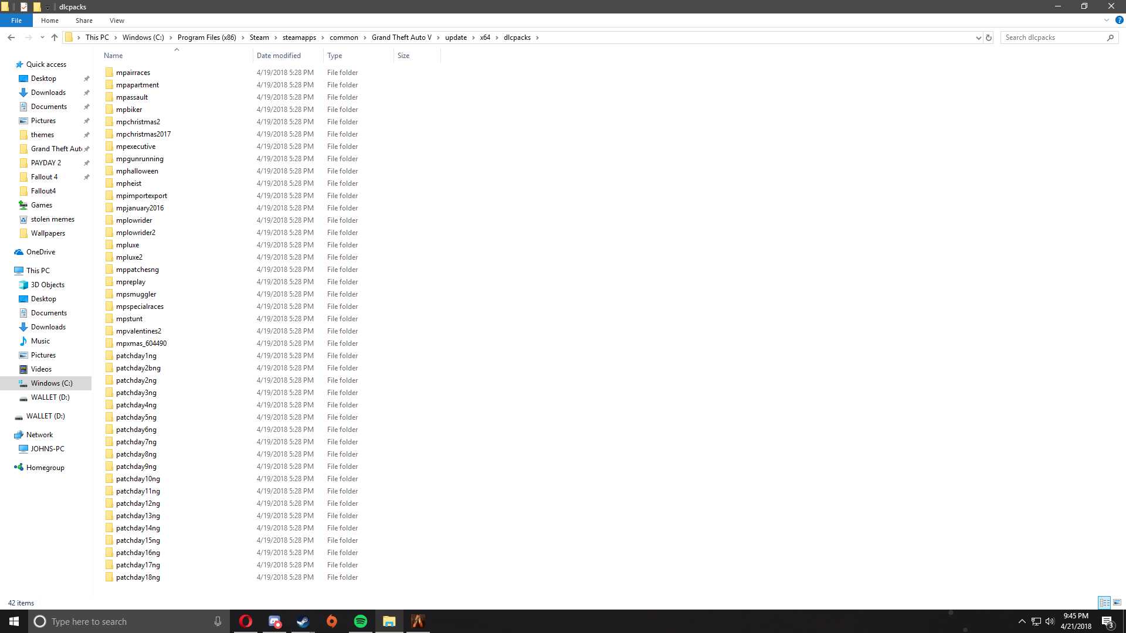Image resolution: width=1126 pixels, height=633 pixels.
Task: Expand the chevron after dlcpacks breadcrumb
Action: point(537,38)
